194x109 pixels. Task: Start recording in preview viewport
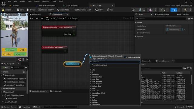coord(20,59)
